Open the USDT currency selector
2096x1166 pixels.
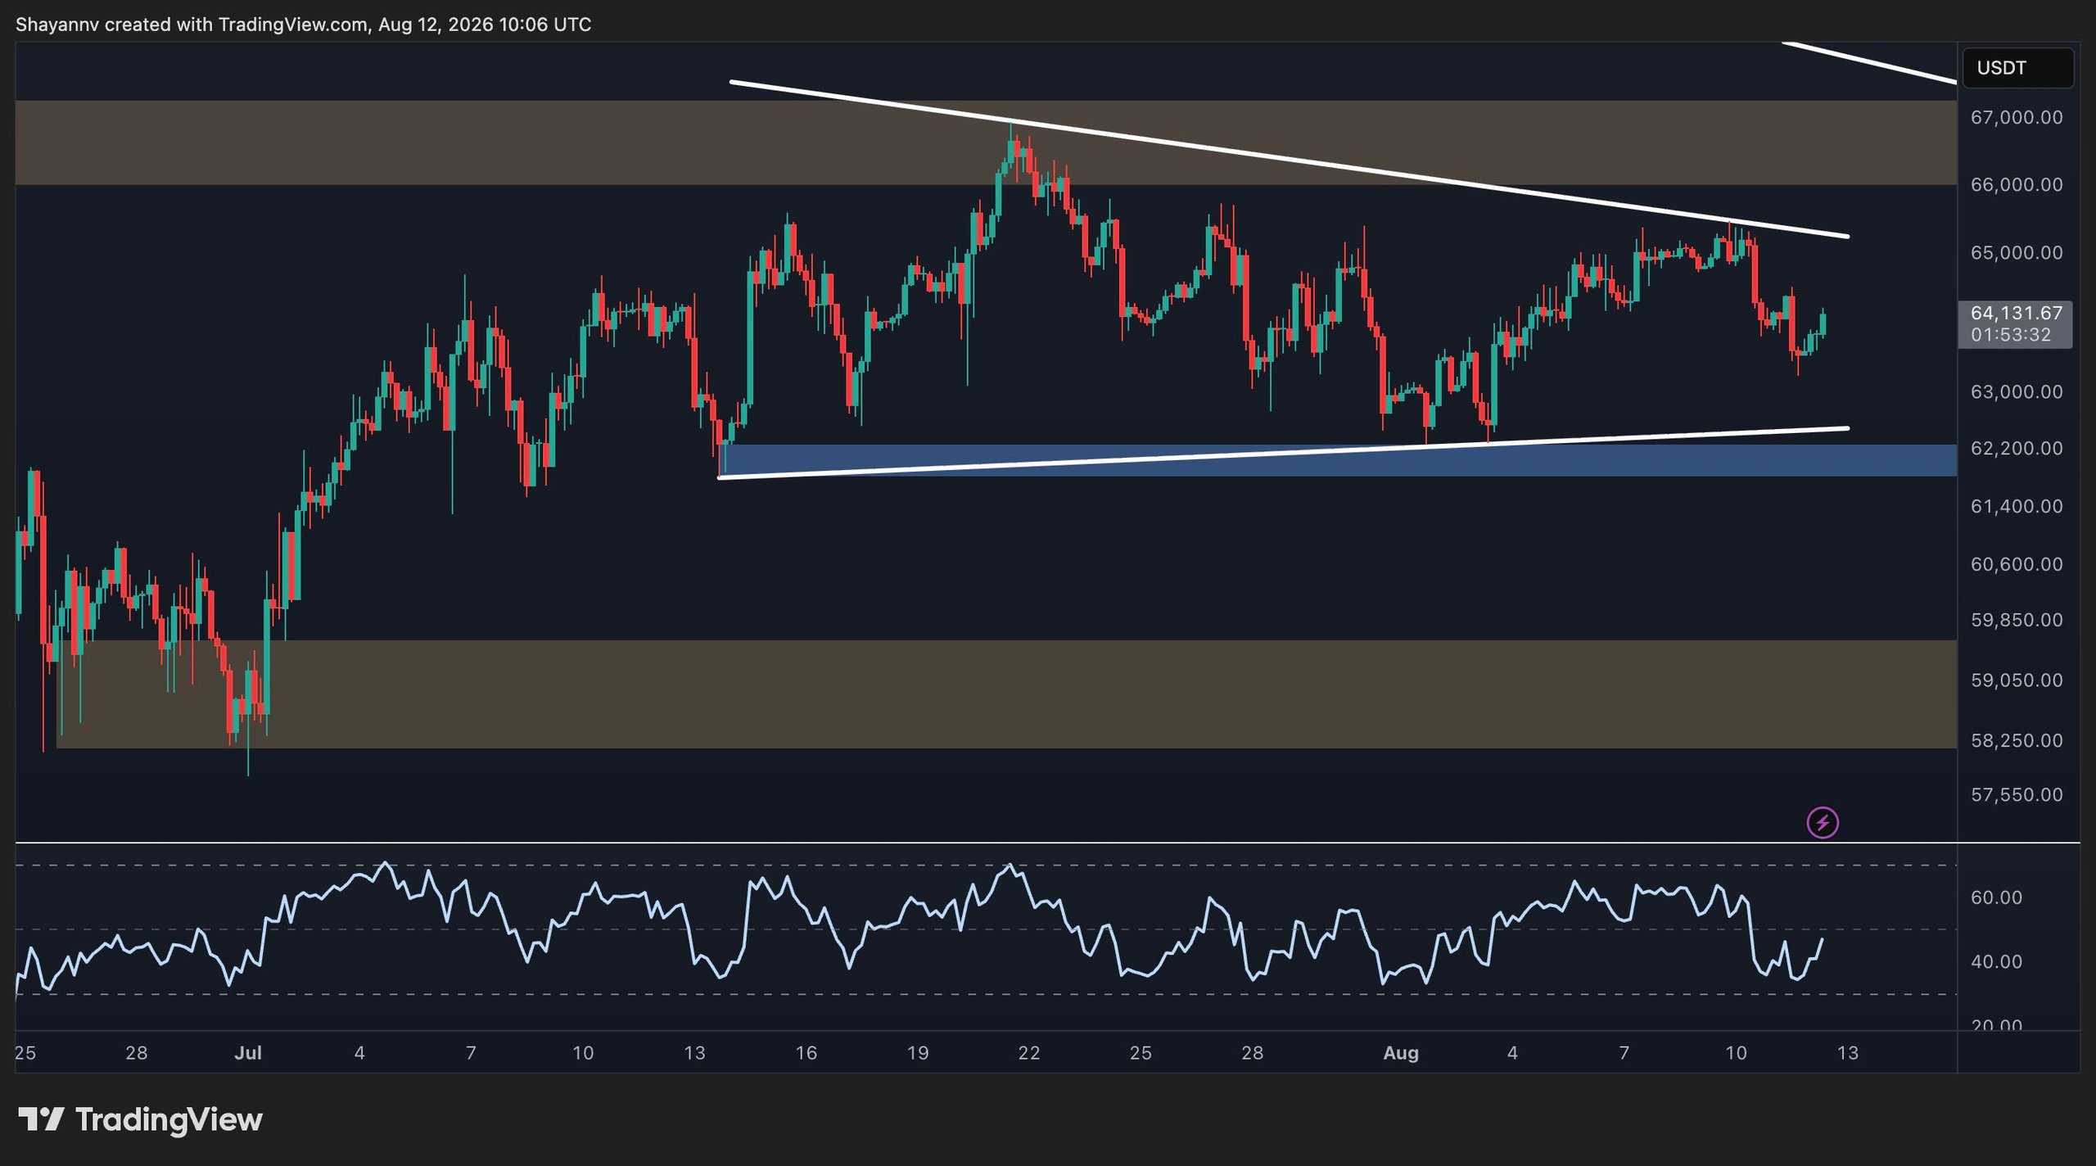tap(2017, 68)
